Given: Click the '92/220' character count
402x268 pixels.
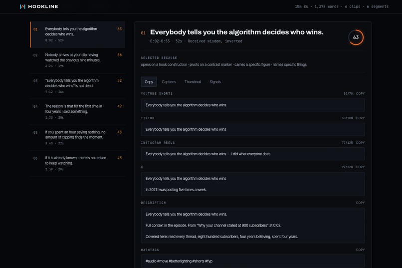Looking at the screenshot, I should (x=347, y=167).
